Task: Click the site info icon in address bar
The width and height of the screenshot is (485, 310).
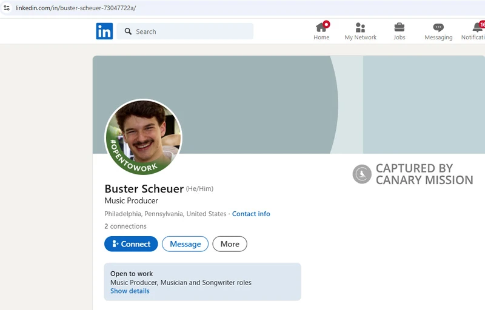Action: [7, 8]
